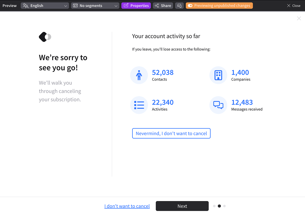The image size is (305, 215).
Task: Open the Properties panel
Action: 136,6
